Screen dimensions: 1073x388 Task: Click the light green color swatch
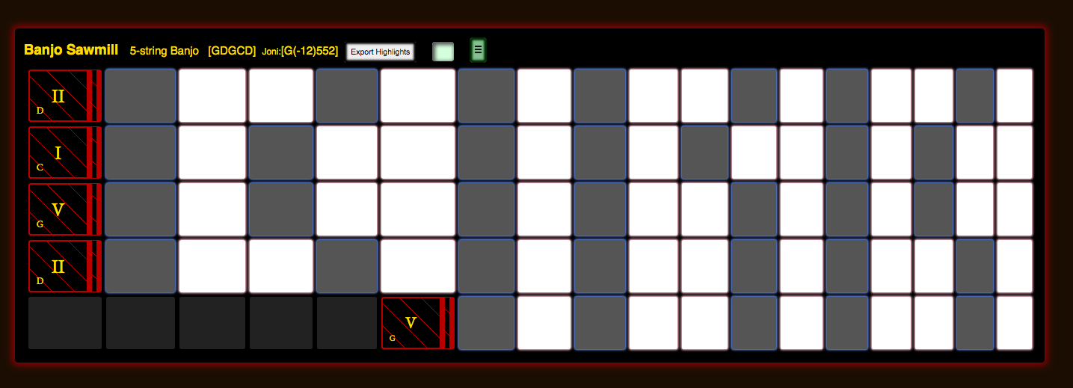[x=443, y=52]
